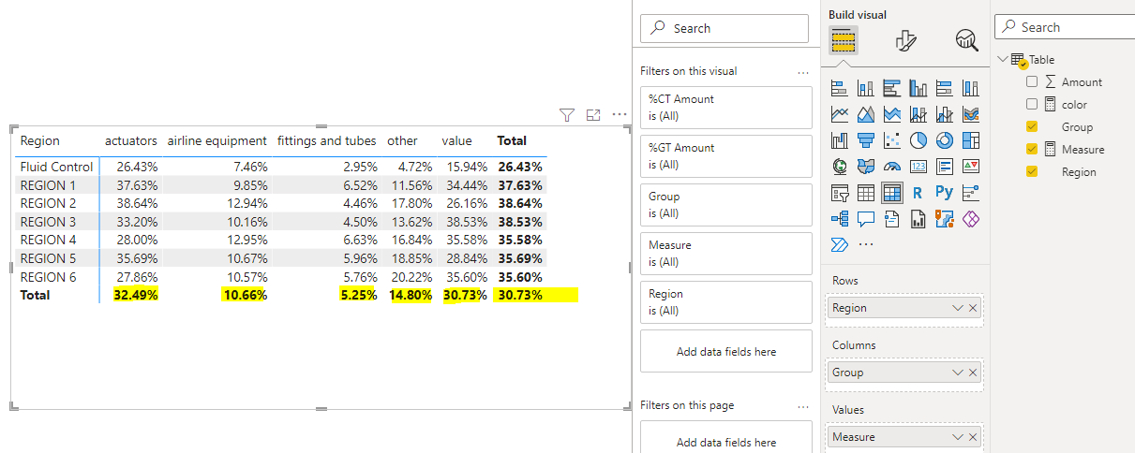1135x453 pixels.
Task: Remove Measure from the Values well
Action: coord(973,437)
